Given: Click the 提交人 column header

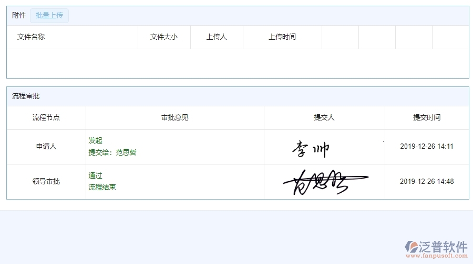Looking at the screenshot, I should click(324, 118).
